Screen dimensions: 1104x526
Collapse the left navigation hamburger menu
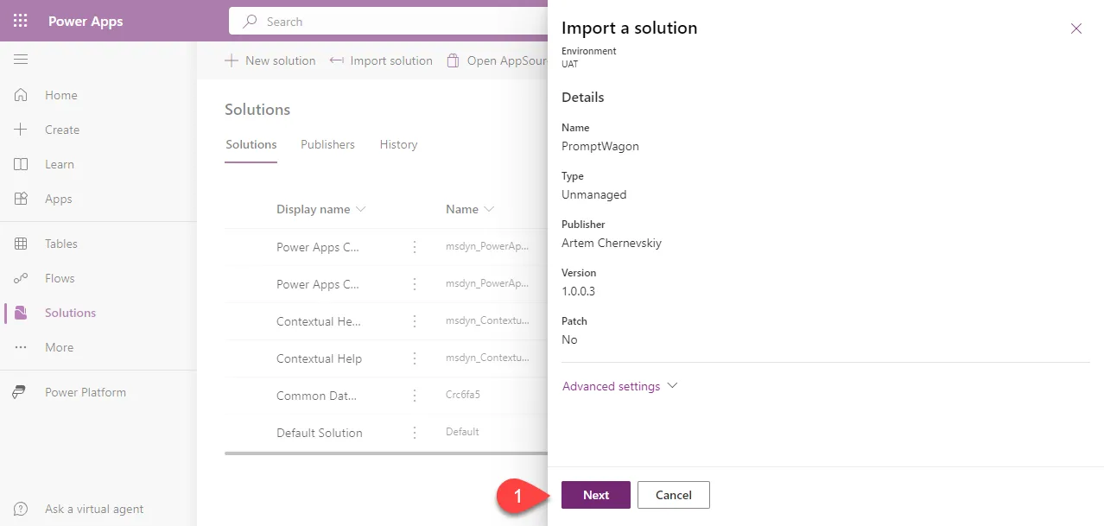pos(21,59)
